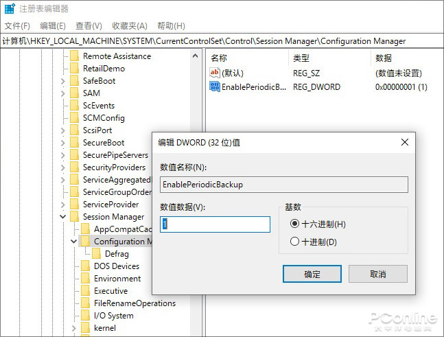444x337 pixels.
Task: Select the SafeBoot folder icon
Action: [75, 81]
